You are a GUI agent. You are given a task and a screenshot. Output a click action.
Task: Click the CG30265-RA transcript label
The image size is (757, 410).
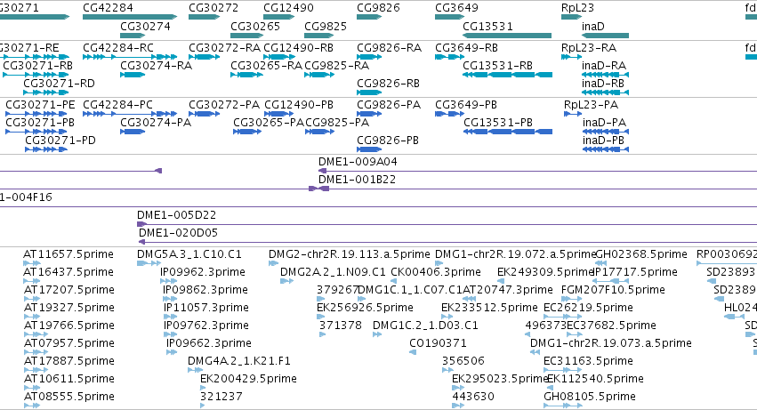point(267,66)
